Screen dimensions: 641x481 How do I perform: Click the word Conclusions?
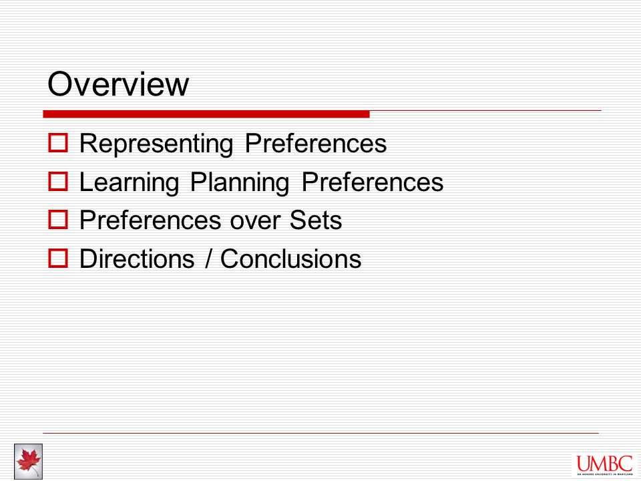[x=290, y=259]
